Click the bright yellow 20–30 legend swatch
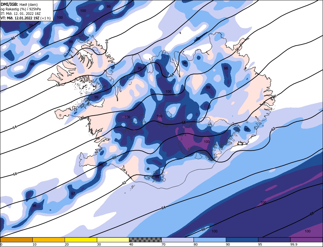The image size is (323, 247). pyautogui.click(x=81, y=240)
